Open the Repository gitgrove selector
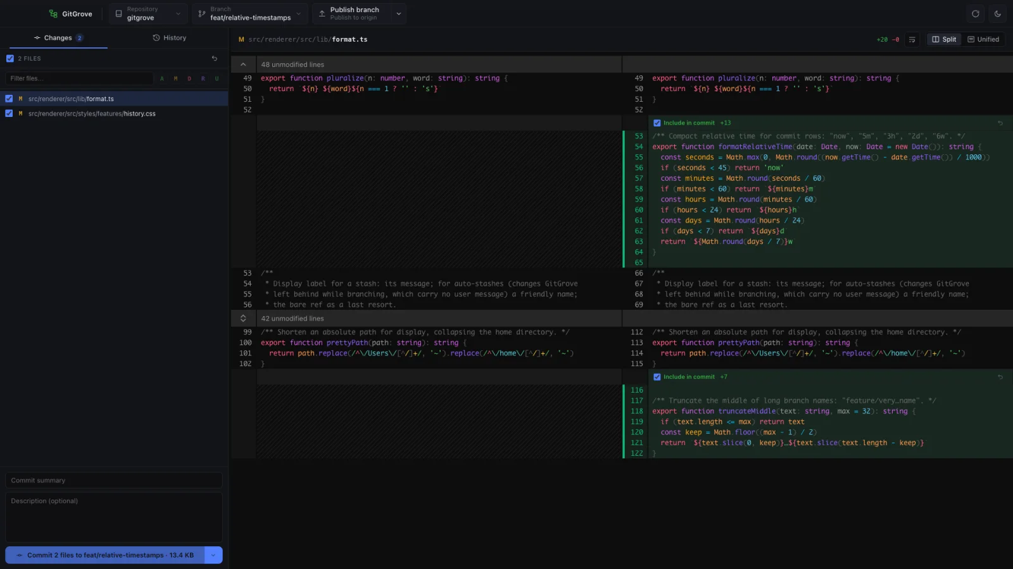Screen dimensions: 1013x569 tap(149, 13)
